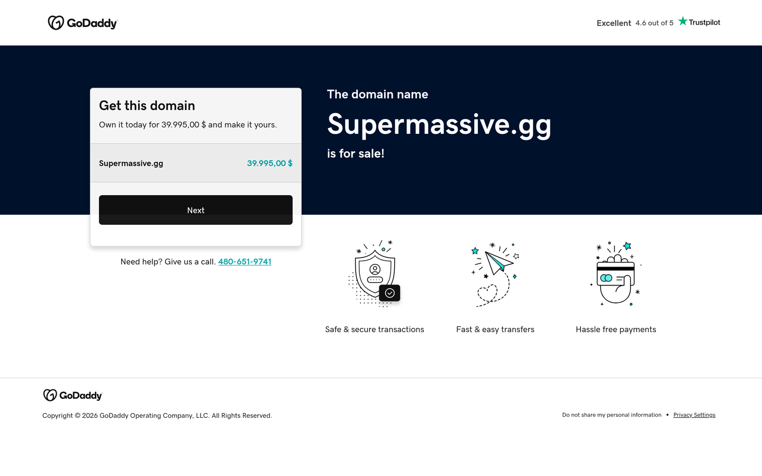The width and height of the screenshot is (762, 476).
Task: Click the is for sale! text
Action: 356,154
